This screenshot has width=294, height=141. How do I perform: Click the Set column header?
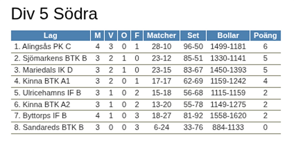pos(193,35)
